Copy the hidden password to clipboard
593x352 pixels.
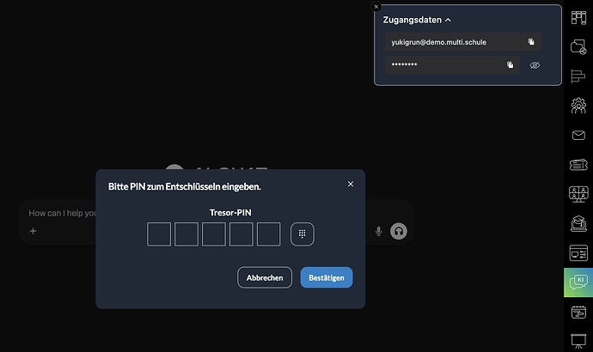point(510,64)
